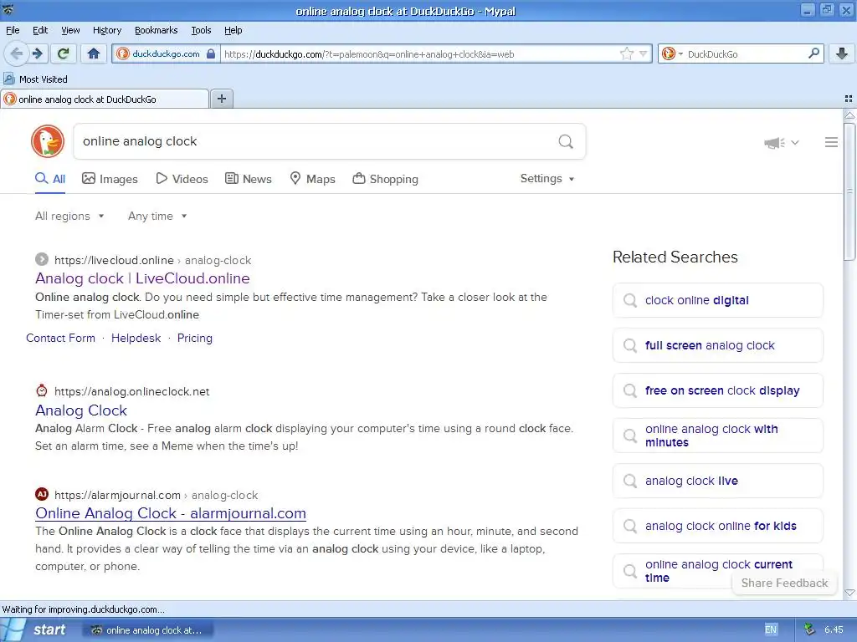Open the Helpdesk sitelink
Screen dimensions: 857x642
coord(136,338)
